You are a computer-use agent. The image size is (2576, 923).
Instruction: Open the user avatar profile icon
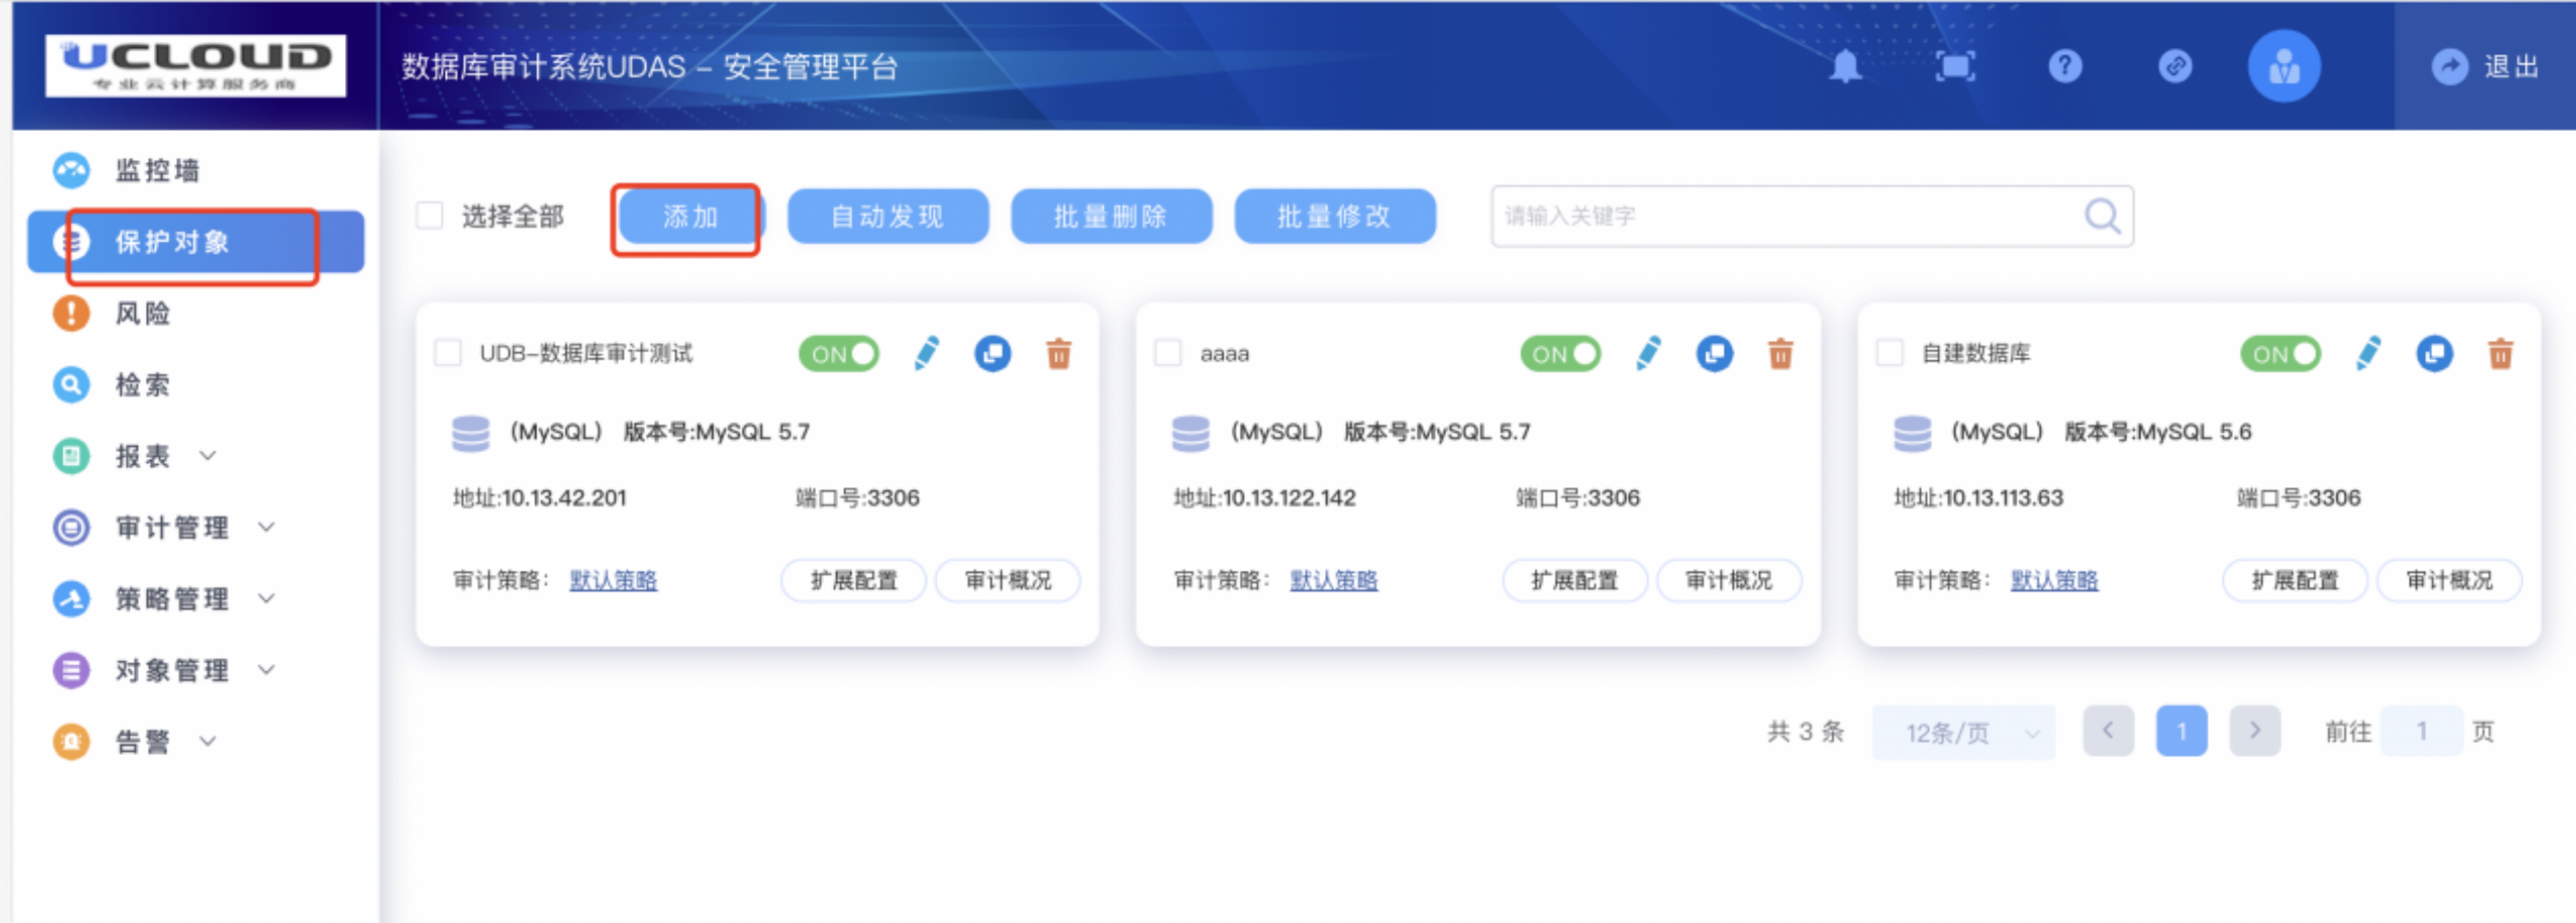[x=2284, y=67]
